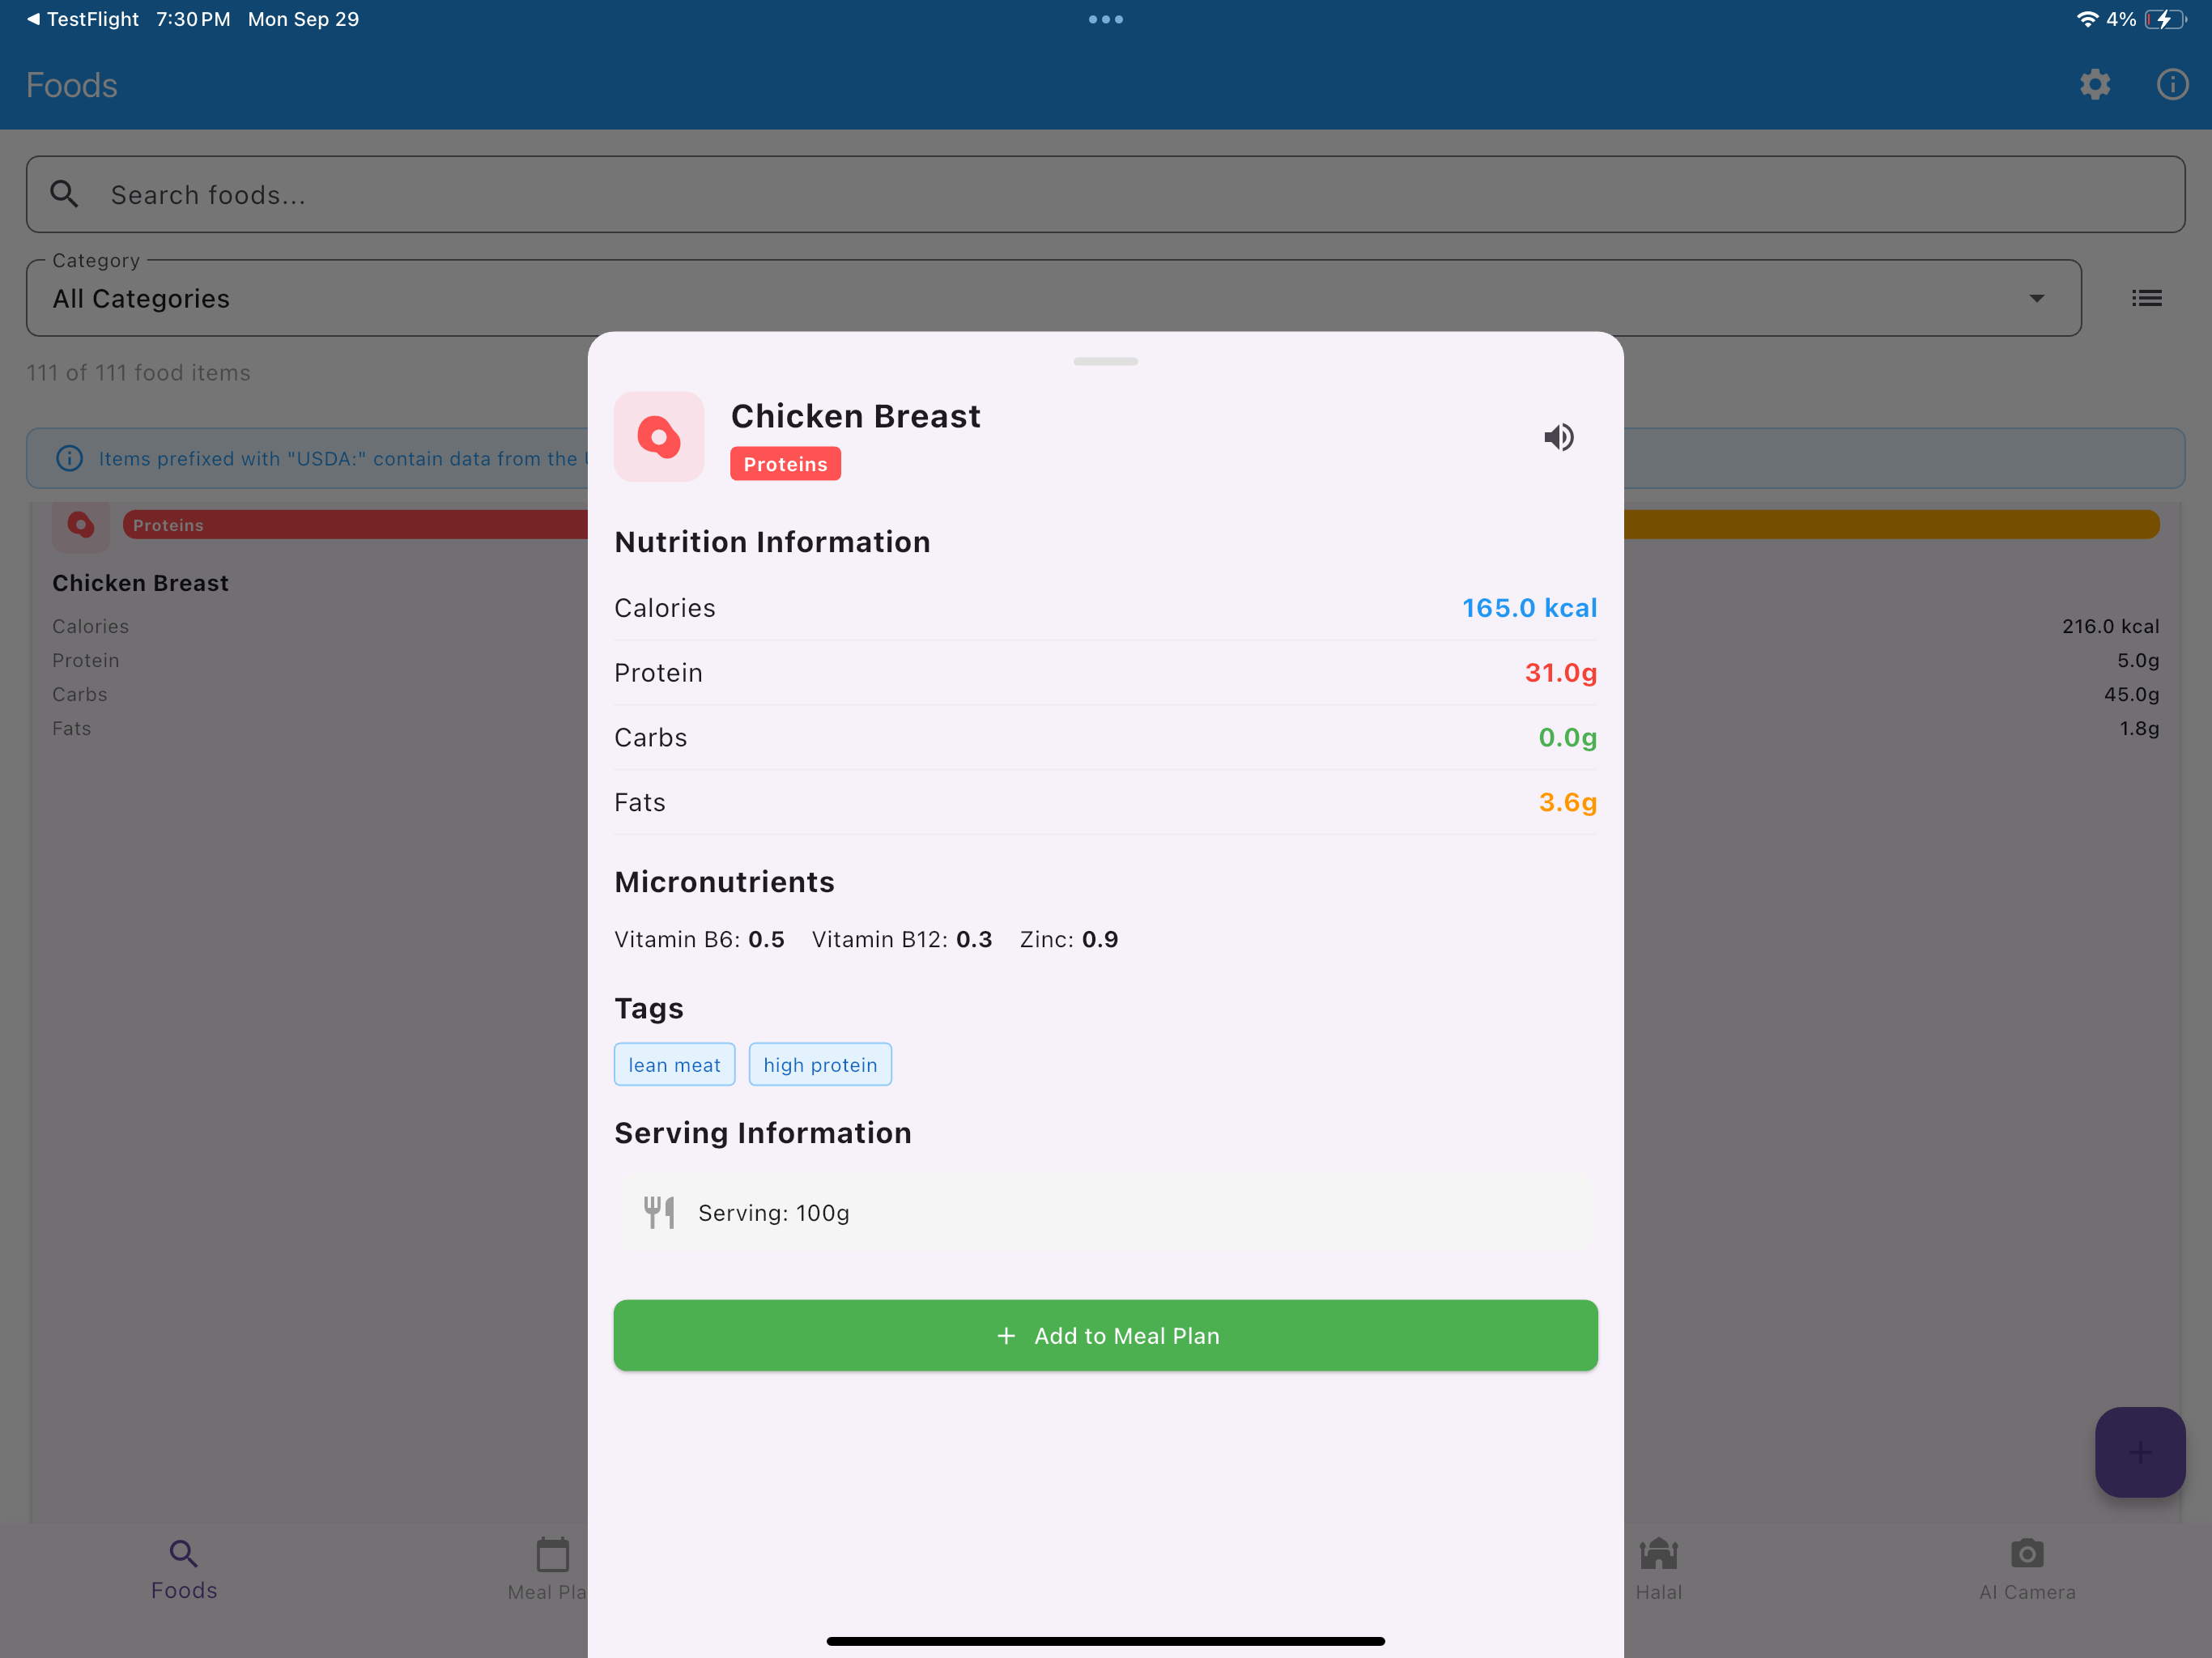Tap the 111 of 111 food items text
Image resolution: width=2212 pixels, height=1658 pixels.
point(138,372)
